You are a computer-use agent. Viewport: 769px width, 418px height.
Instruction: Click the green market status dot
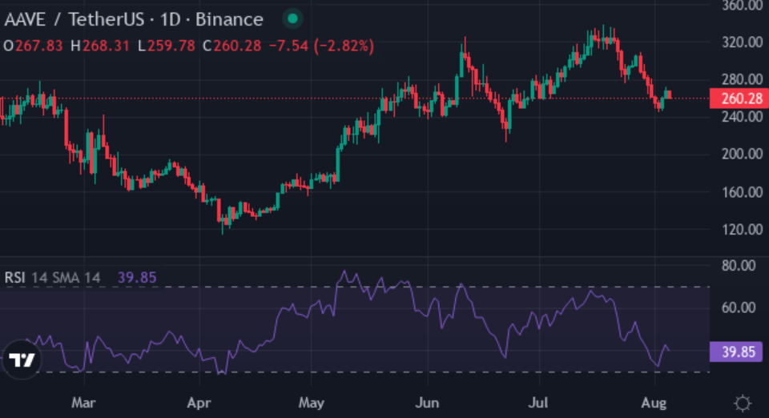click(x=293, y=19)
